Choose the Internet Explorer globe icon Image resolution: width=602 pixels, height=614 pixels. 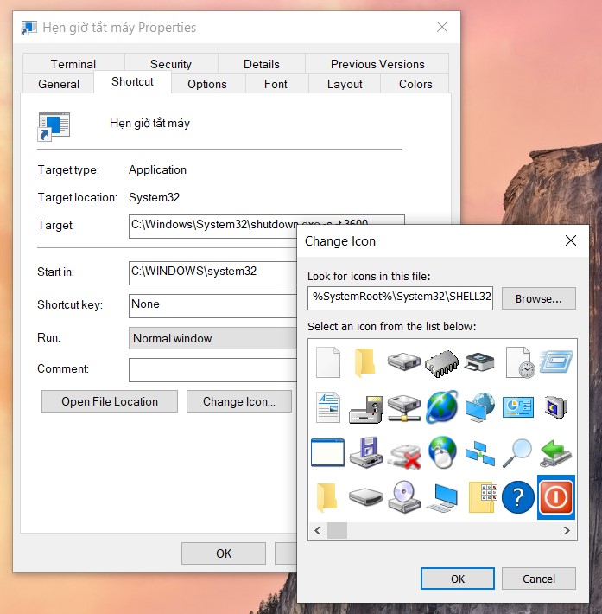click(x=442, y=406)
